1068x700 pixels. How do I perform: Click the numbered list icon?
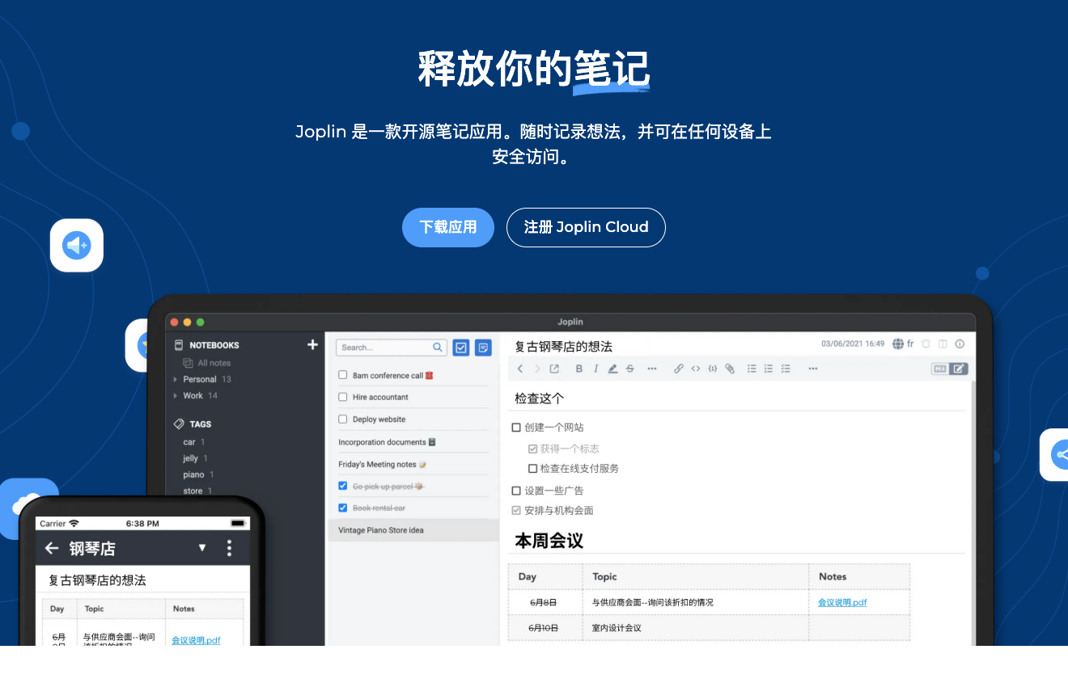[769, 369]
